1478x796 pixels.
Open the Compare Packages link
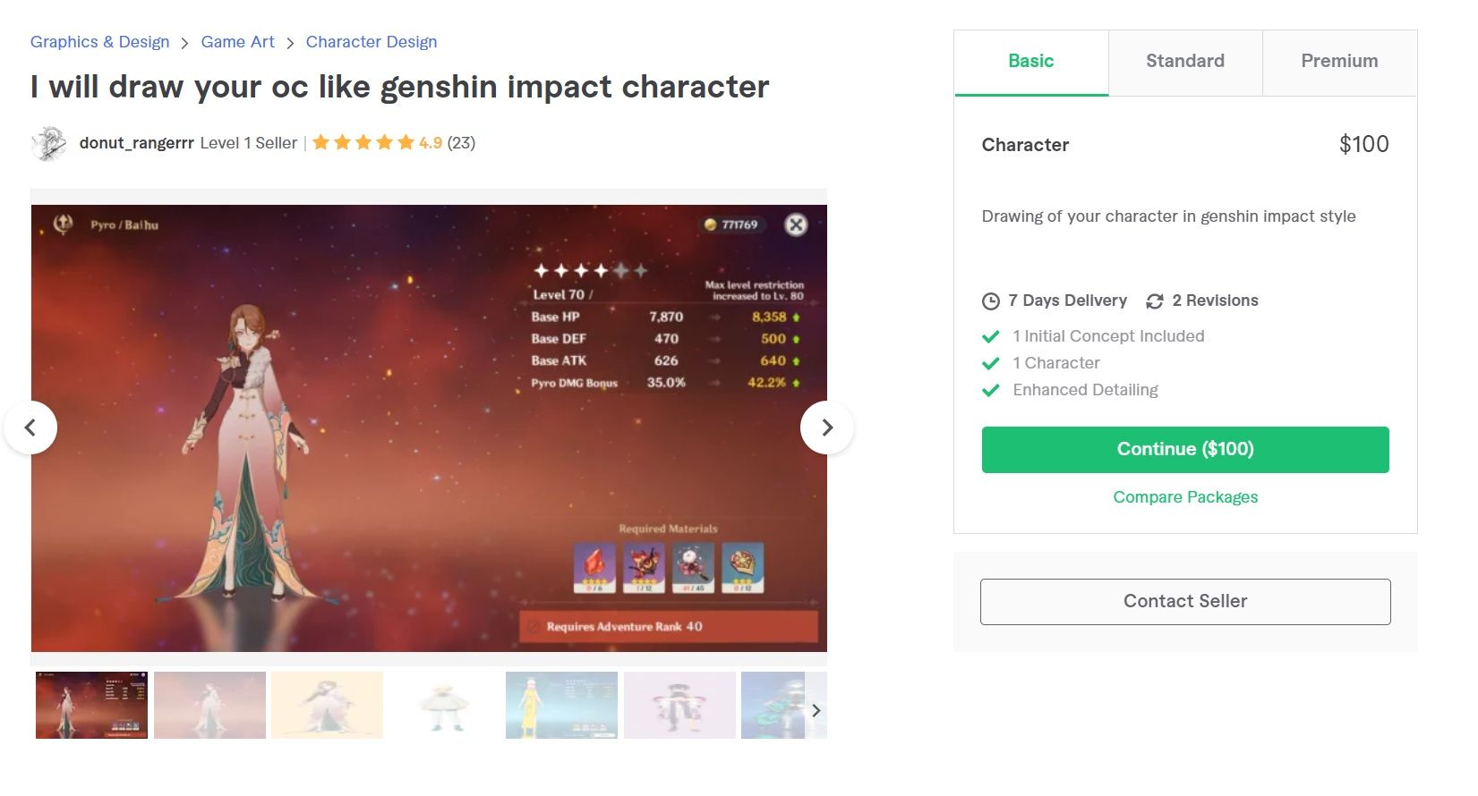point(1185,497)
